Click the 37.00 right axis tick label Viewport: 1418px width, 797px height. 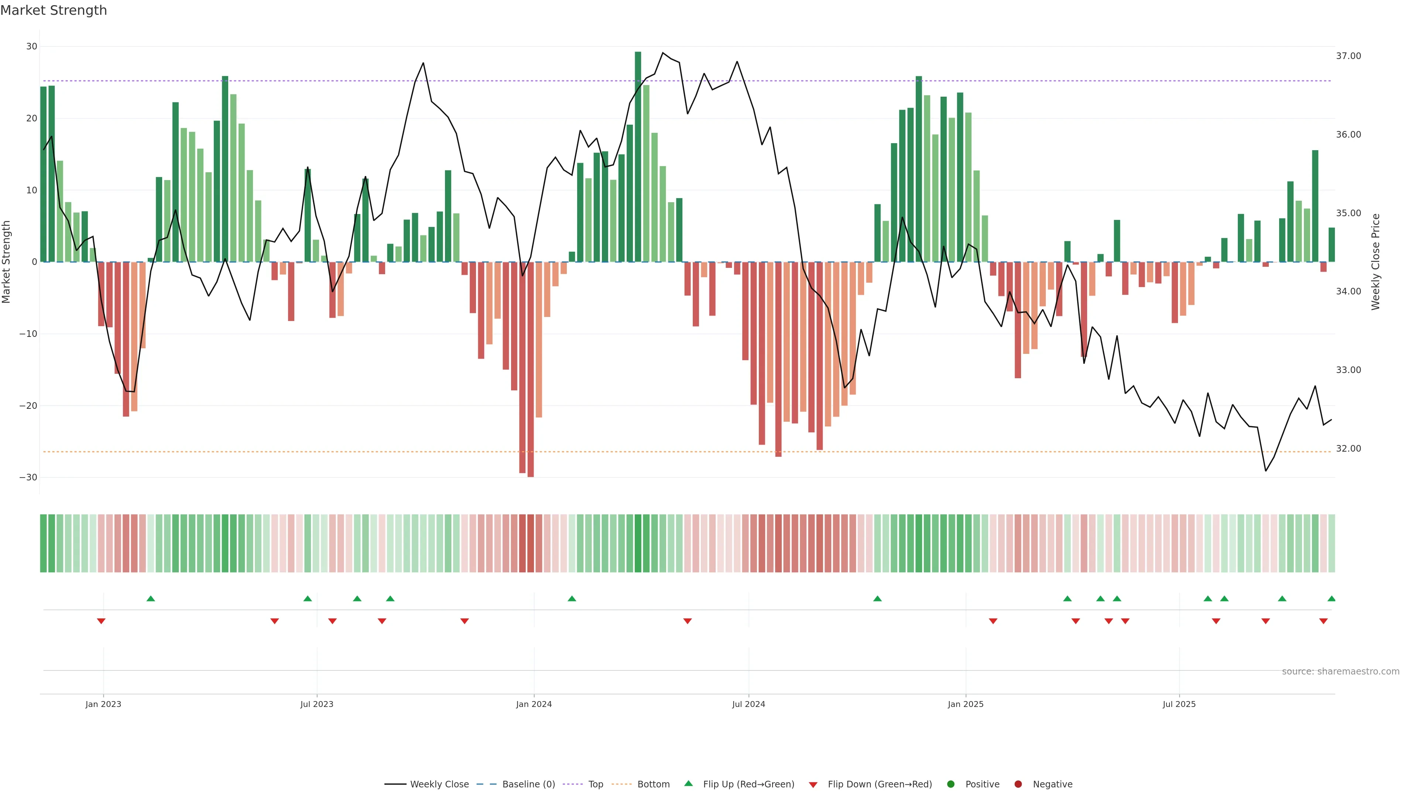1348,56
